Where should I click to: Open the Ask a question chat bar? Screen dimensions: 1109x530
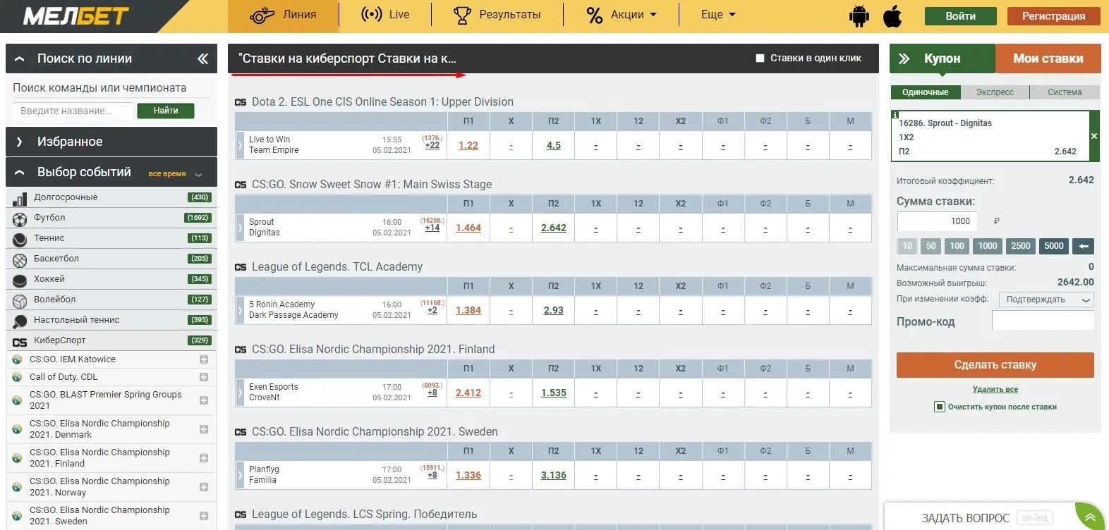point(979,518)
